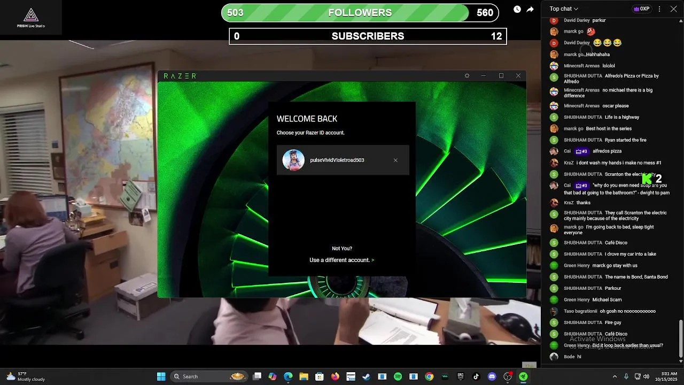Open Google Chrome from the taskbar
Screen dimensions: 684x385
point(429,376)
